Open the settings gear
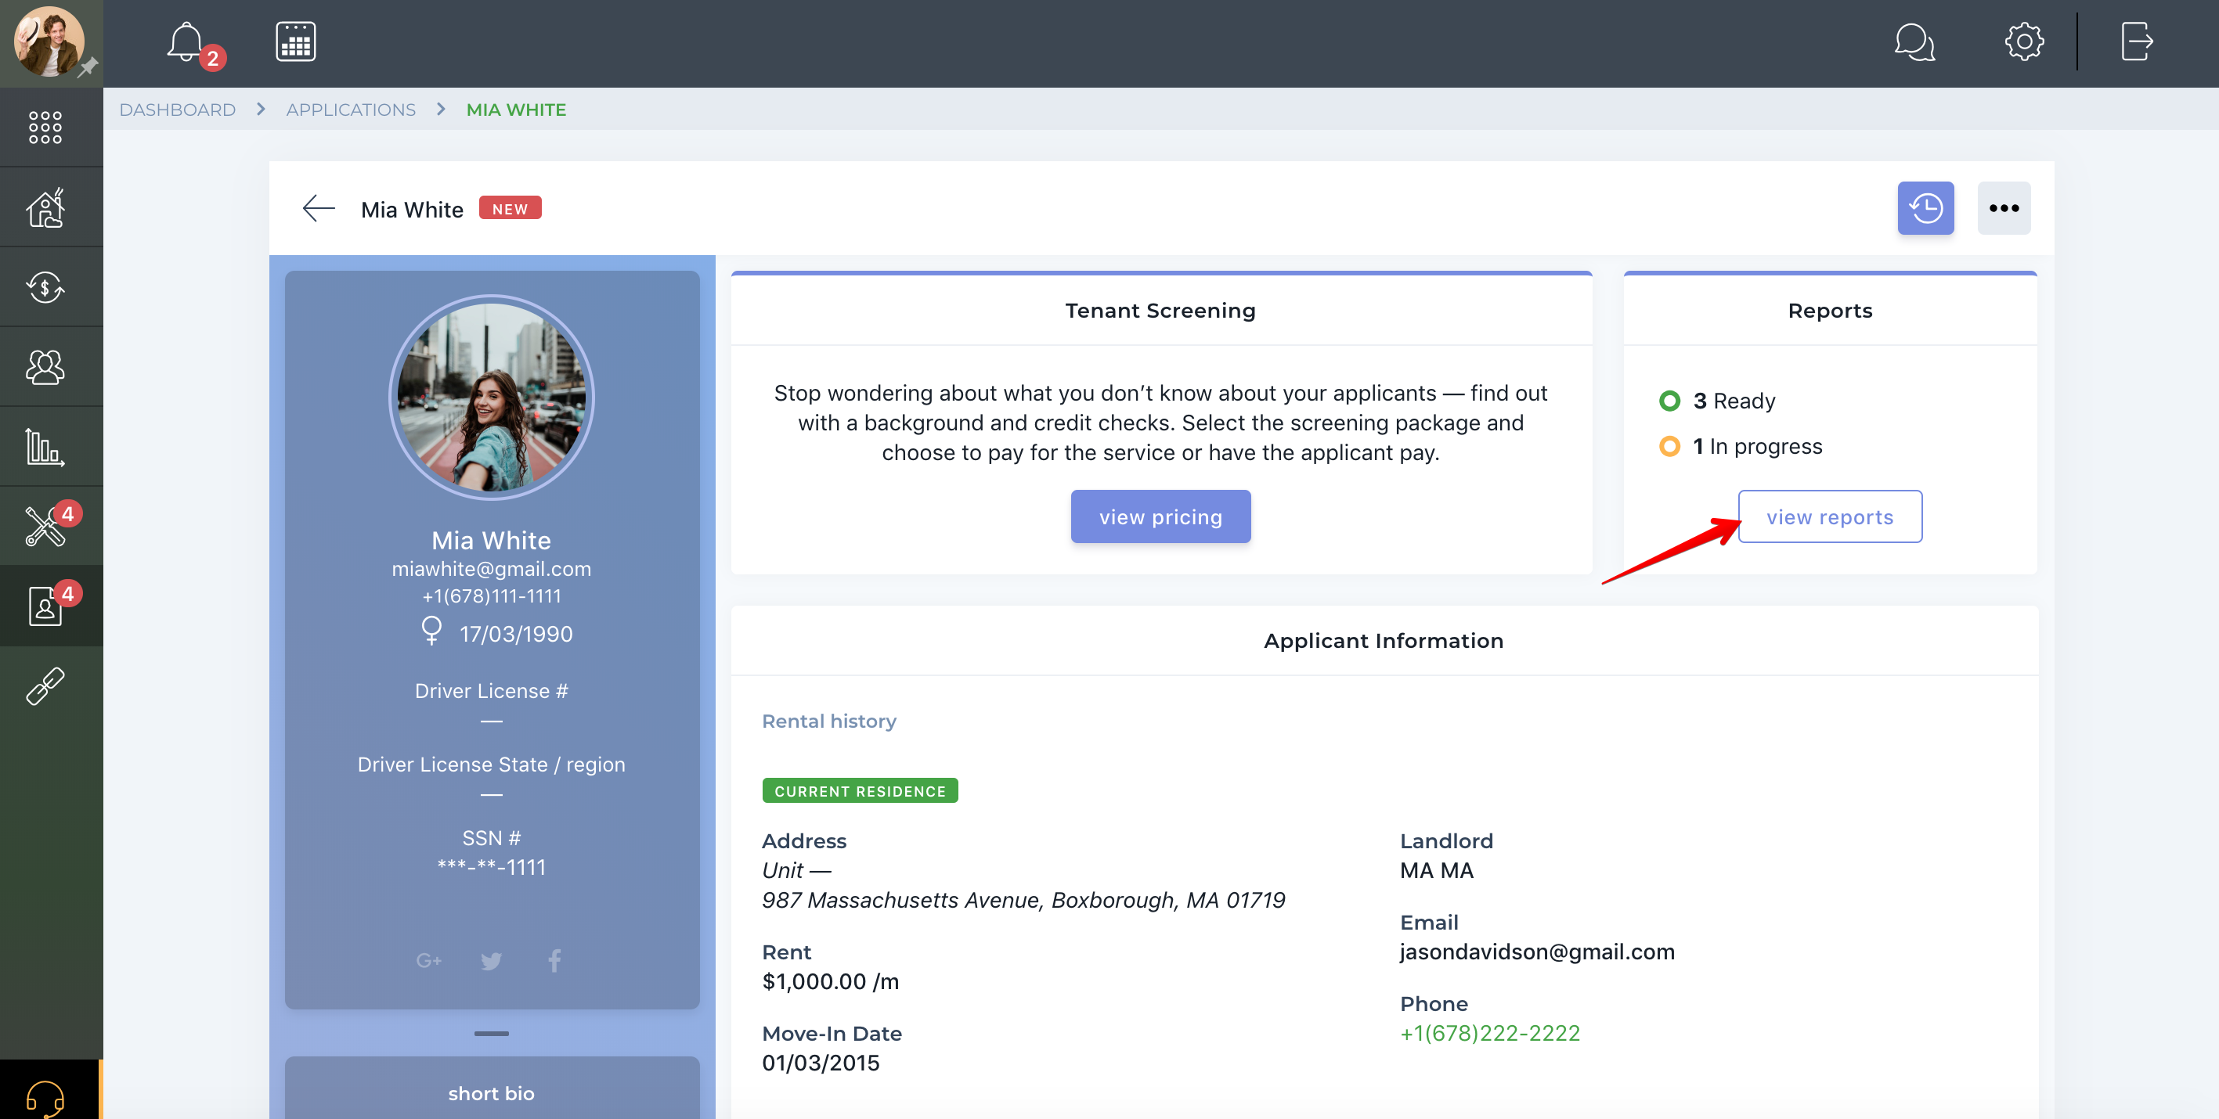This screenshot has width=2219, height=1119. tap(2023, 41)
